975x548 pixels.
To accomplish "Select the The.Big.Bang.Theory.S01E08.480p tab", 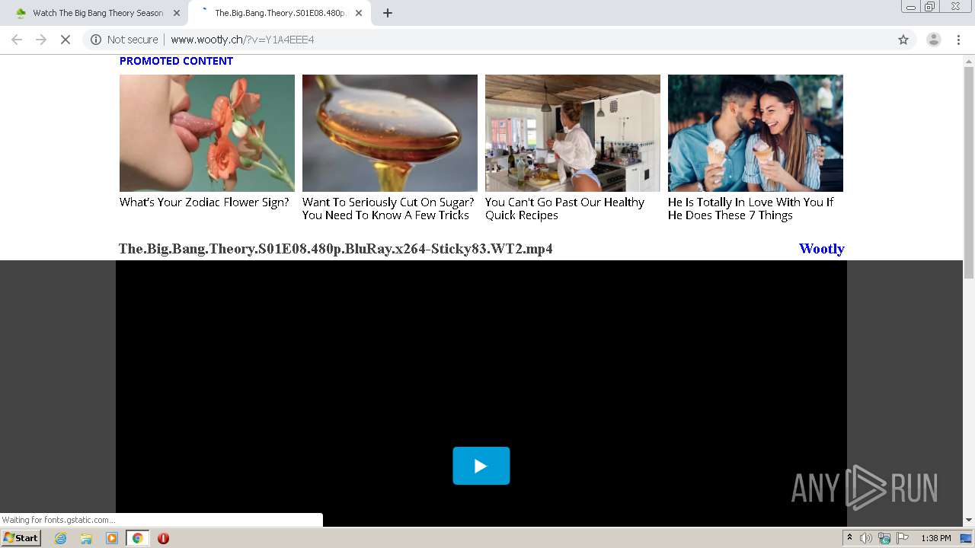I will point(280,13).
